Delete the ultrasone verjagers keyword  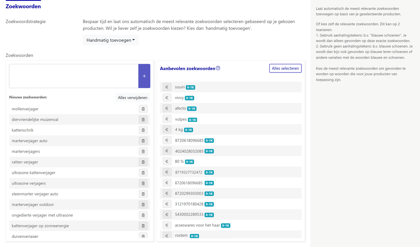coord(143,183)
